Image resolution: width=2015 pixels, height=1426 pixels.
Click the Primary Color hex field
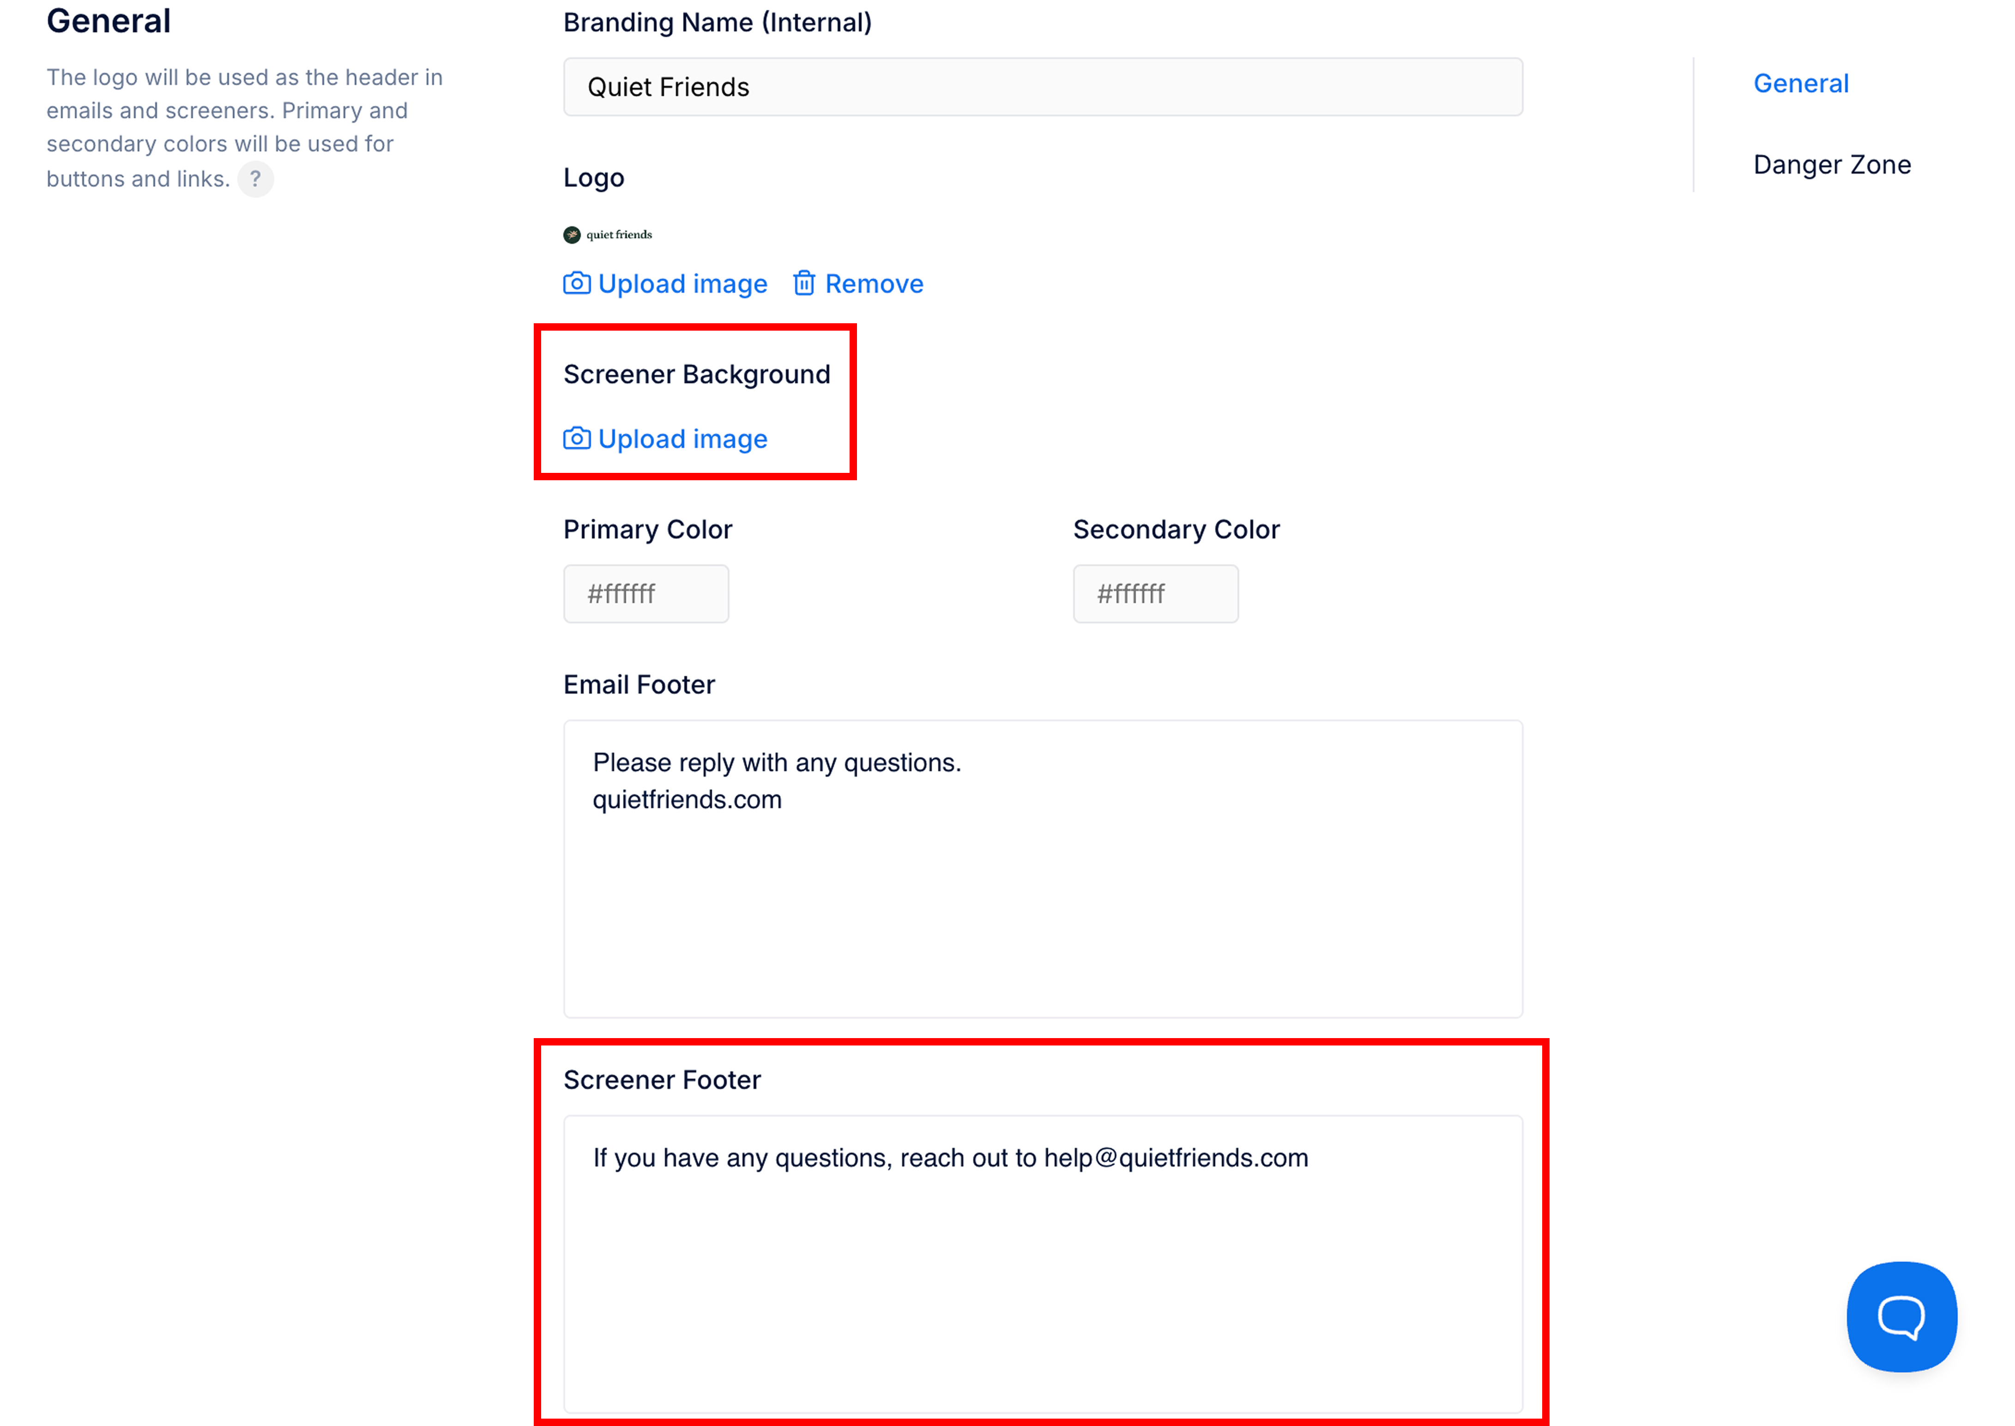coord(646,593)
